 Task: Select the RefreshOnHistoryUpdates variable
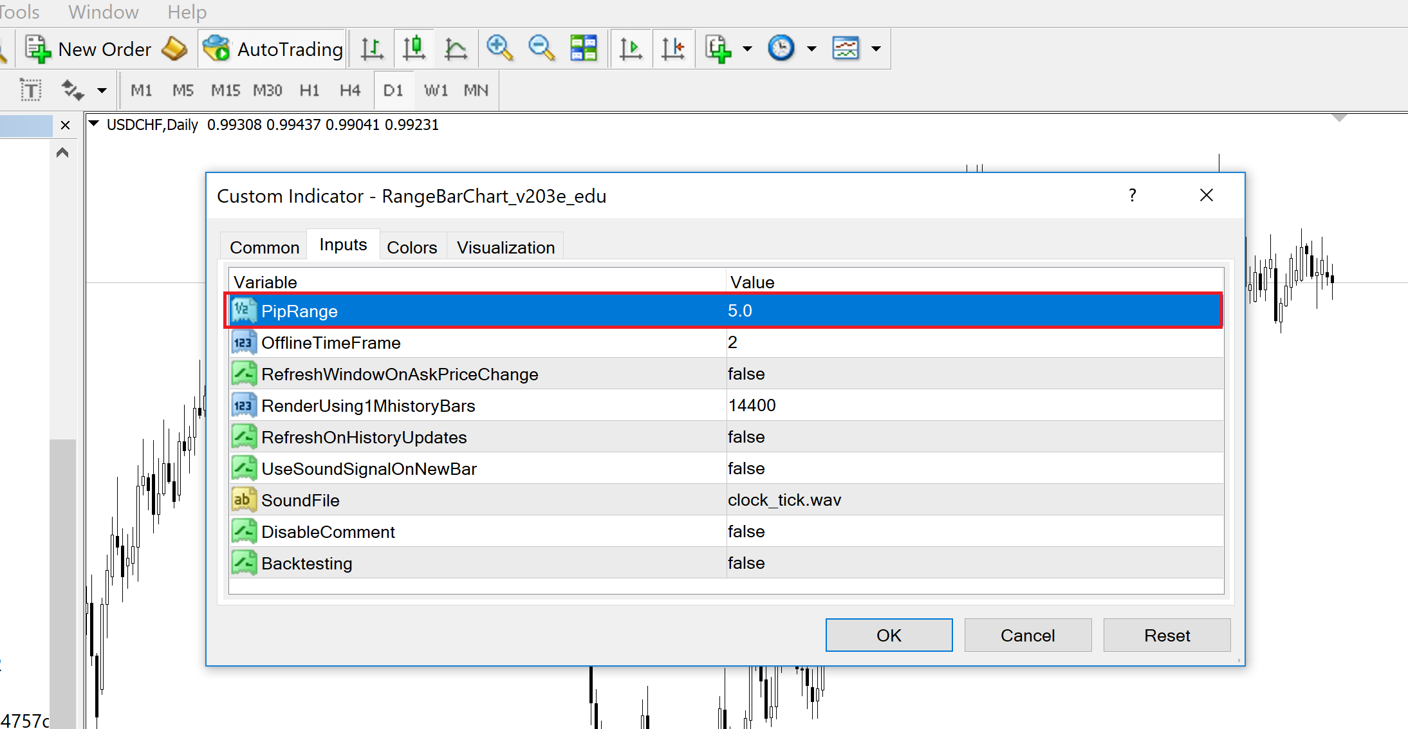[x=364, y=438]
